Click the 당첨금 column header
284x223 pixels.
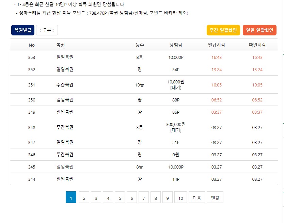click(176, 45)
